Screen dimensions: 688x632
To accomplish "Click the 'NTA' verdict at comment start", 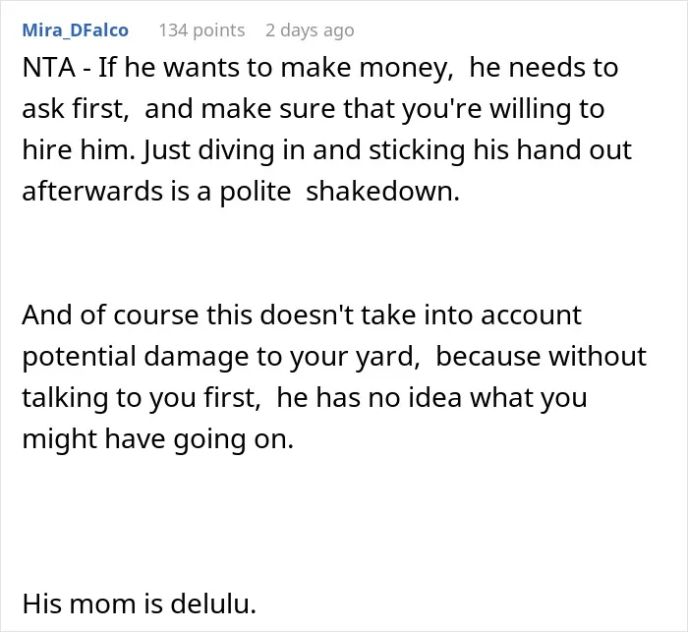I will click(49, 68).
